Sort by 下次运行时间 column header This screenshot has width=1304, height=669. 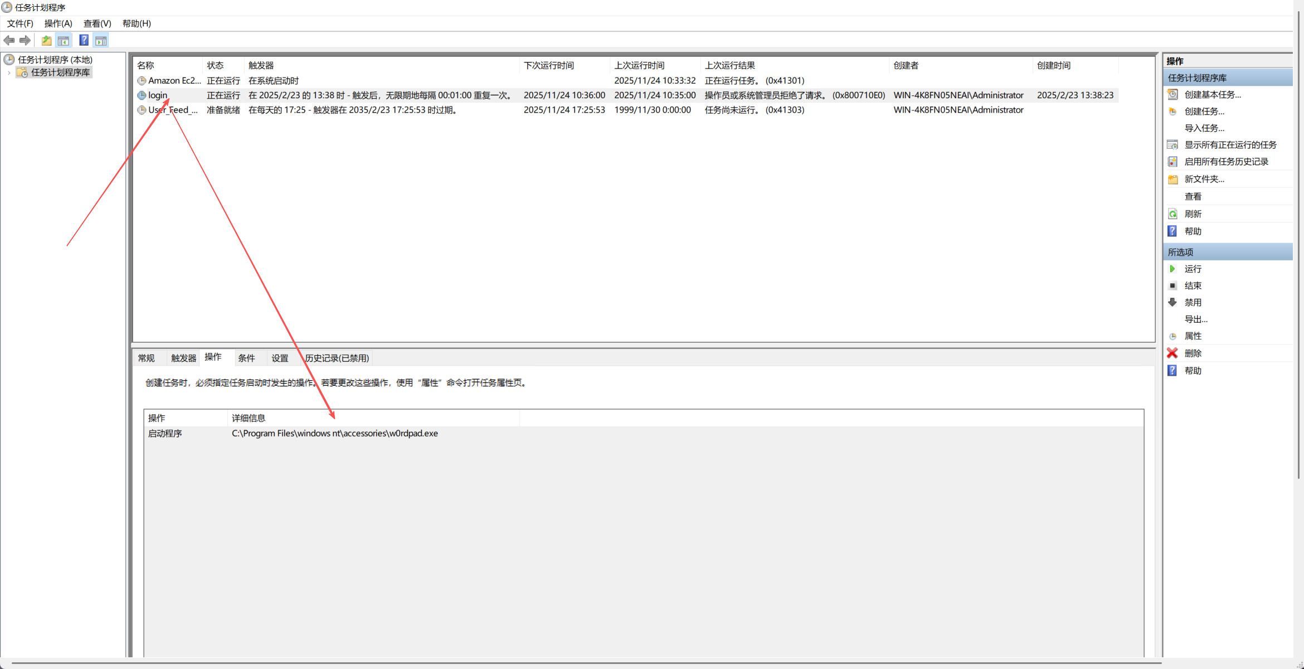(548, 66)
